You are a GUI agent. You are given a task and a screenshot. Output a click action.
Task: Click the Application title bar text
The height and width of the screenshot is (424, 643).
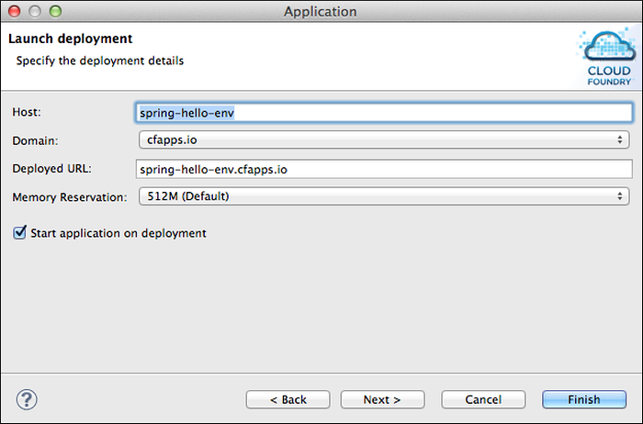click(321, 12)
